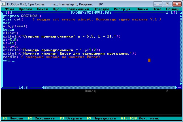Click the cursor position indicator 14:5
The image size is (183, 122).
pos(23,87)
